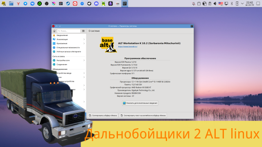Click the show desktop button in panel corner
The image size is (262, 147).
(x=258, y=4)
